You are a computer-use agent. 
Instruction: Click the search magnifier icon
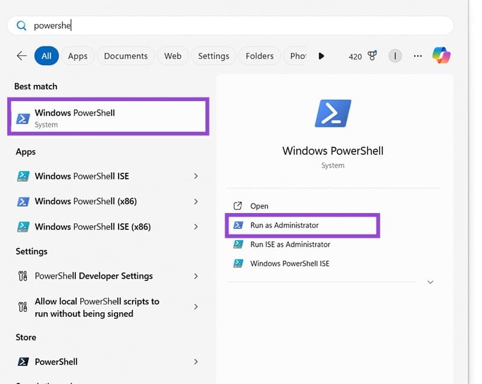(x=20, y=25)
